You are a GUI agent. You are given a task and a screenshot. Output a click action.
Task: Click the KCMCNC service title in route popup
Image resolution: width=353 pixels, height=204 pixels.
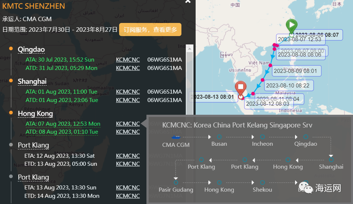click(237, 125)
